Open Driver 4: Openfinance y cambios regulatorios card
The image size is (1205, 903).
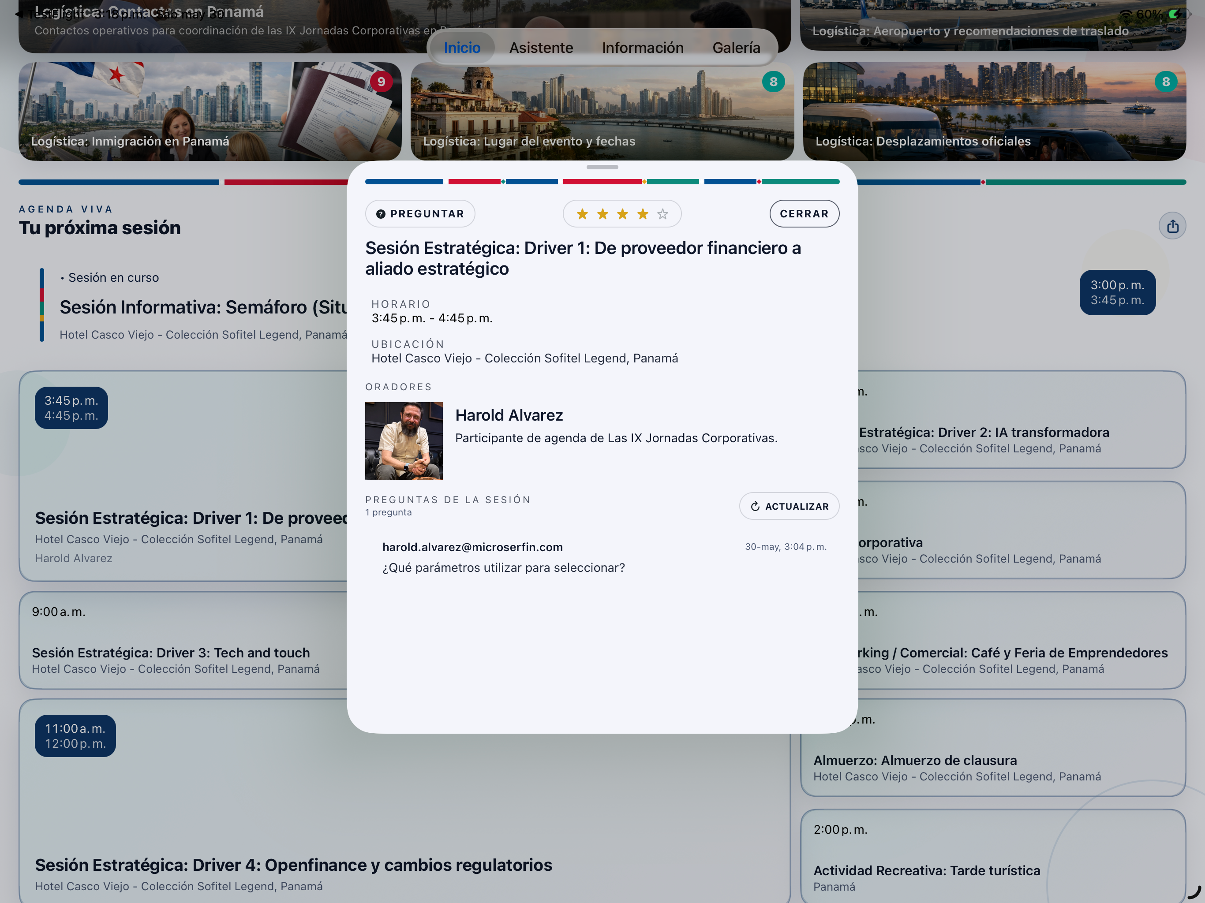(x=404, y=801)
